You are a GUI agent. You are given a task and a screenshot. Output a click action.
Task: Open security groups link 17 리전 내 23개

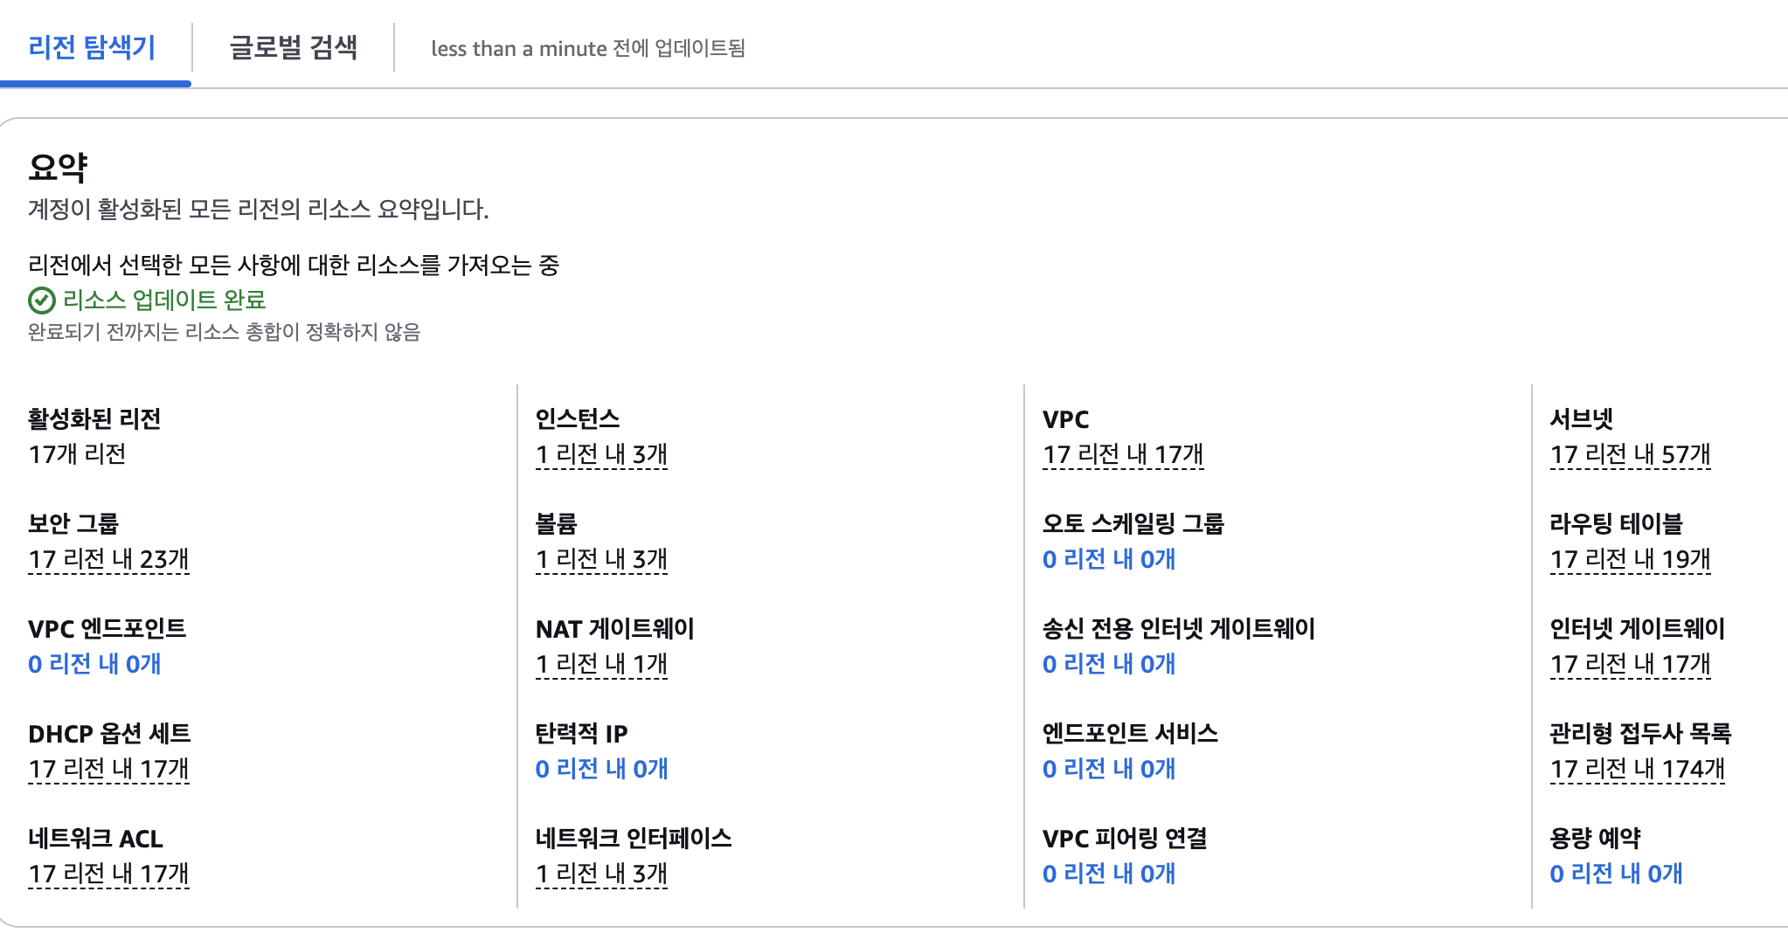tap(108, 559)
